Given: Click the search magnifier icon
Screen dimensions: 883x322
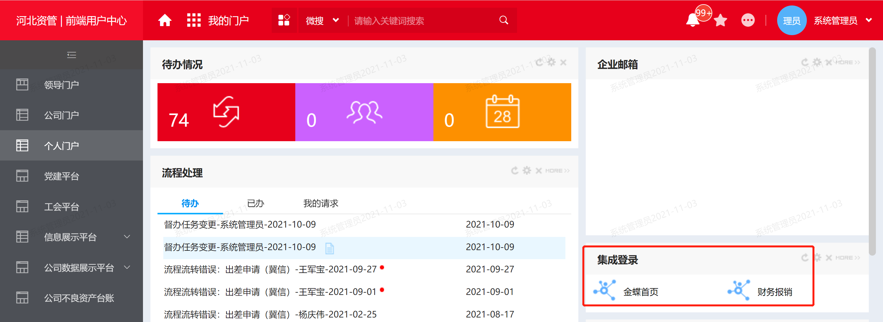Looking at the screenshot, I should click(503, 20).
